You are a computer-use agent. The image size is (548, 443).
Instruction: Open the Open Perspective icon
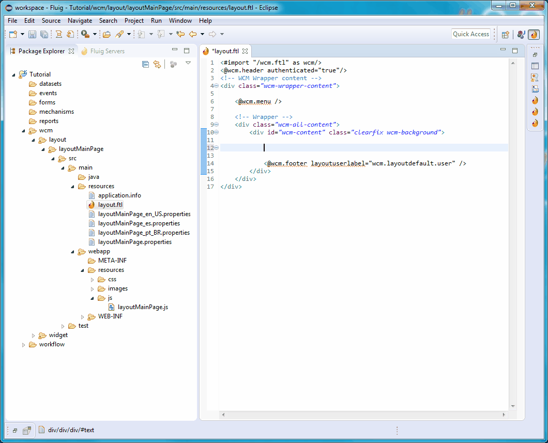(505, 34)
